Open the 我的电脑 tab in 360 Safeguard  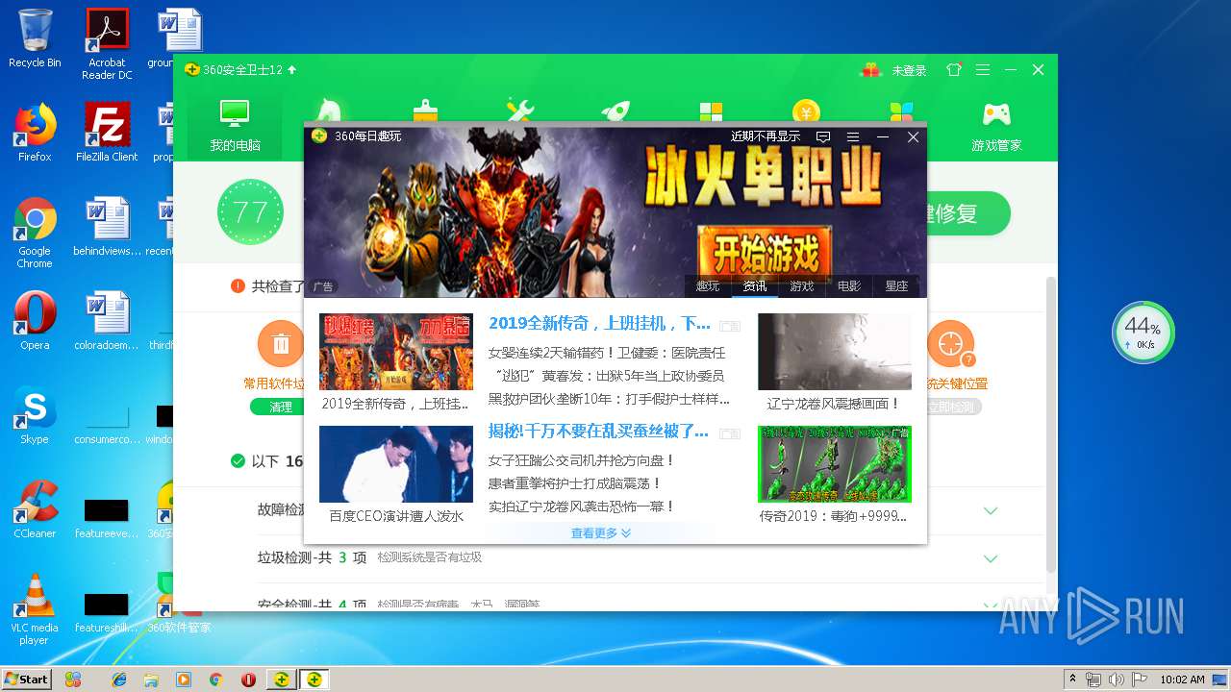point(236,125)
